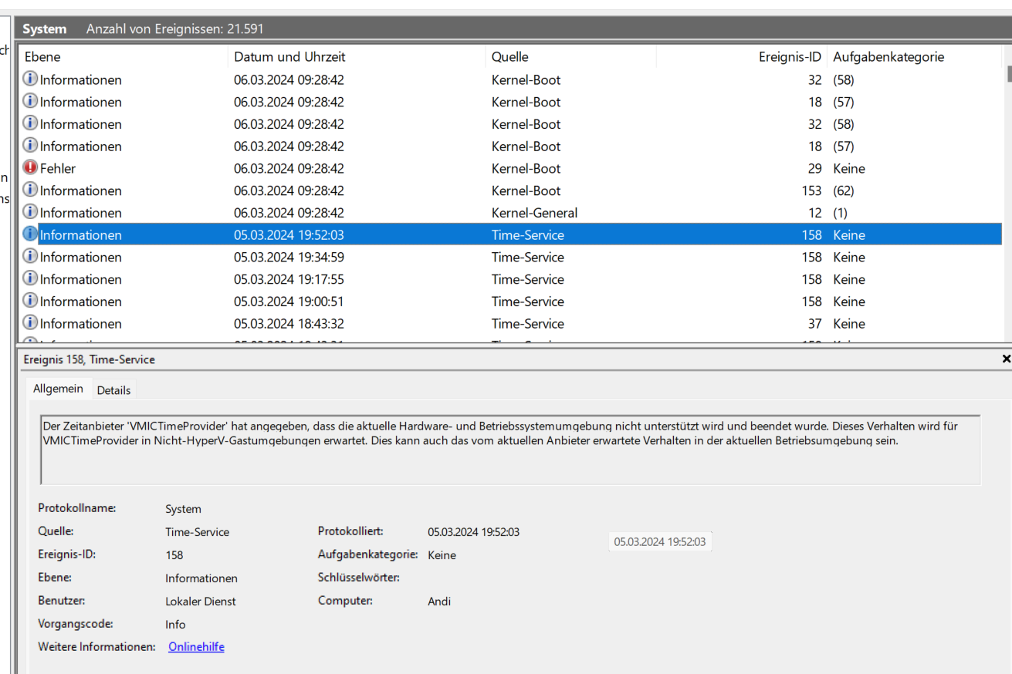Click the Quelle column header
1012x674 pixels.
tap(510, 57)
